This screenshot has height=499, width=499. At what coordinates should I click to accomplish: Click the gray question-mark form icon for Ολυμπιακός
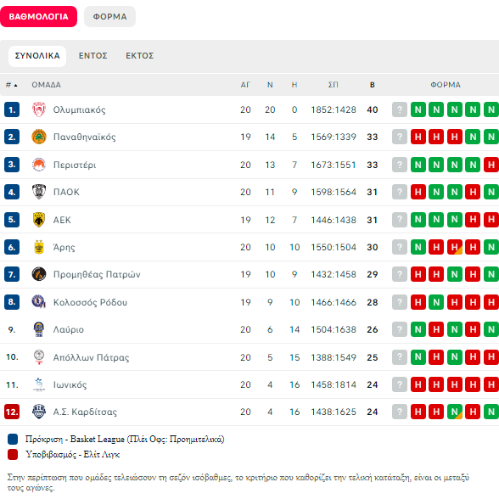coord(400,109)
